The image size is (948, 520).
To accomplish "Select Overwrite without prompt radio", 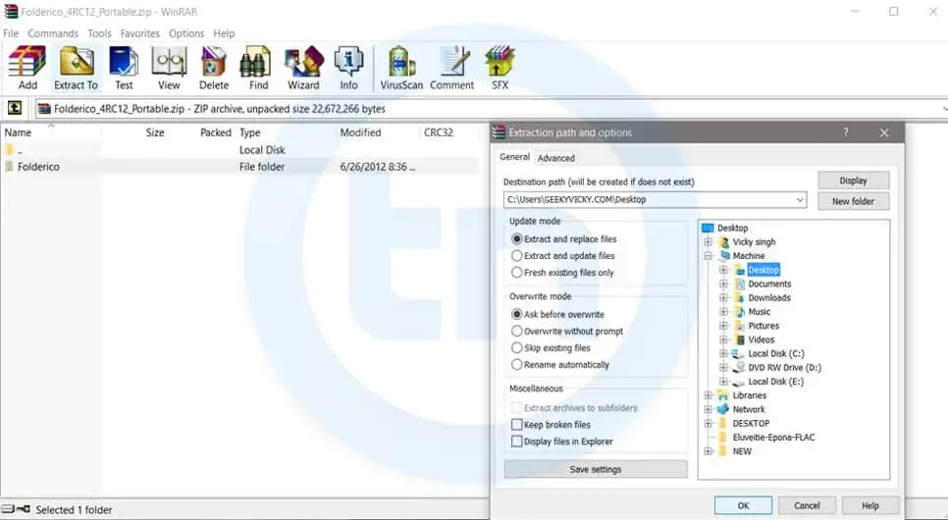I will (x=517, y=332).
